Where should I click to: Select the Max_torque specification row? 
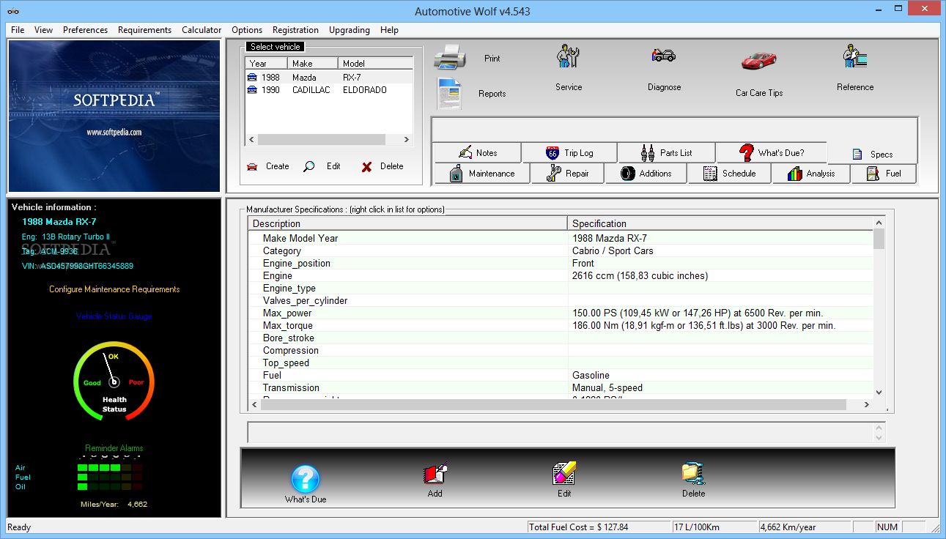[x=561, y=326]
